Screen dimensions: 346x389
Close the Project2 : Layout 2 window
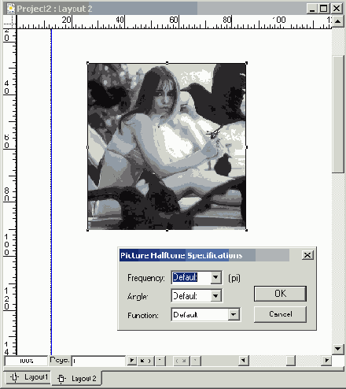click(337, 9)
